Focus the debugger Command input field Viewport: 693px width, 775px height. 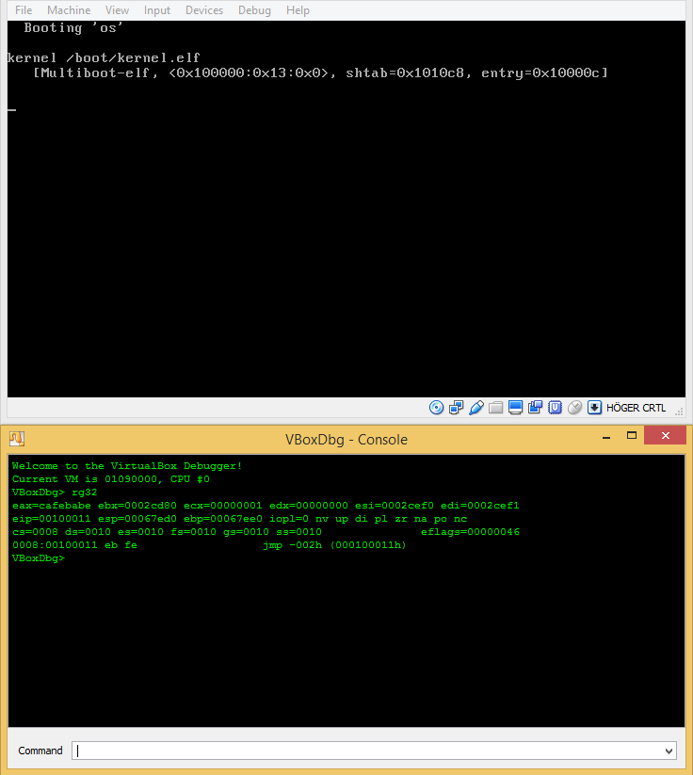tap(374, 751)
